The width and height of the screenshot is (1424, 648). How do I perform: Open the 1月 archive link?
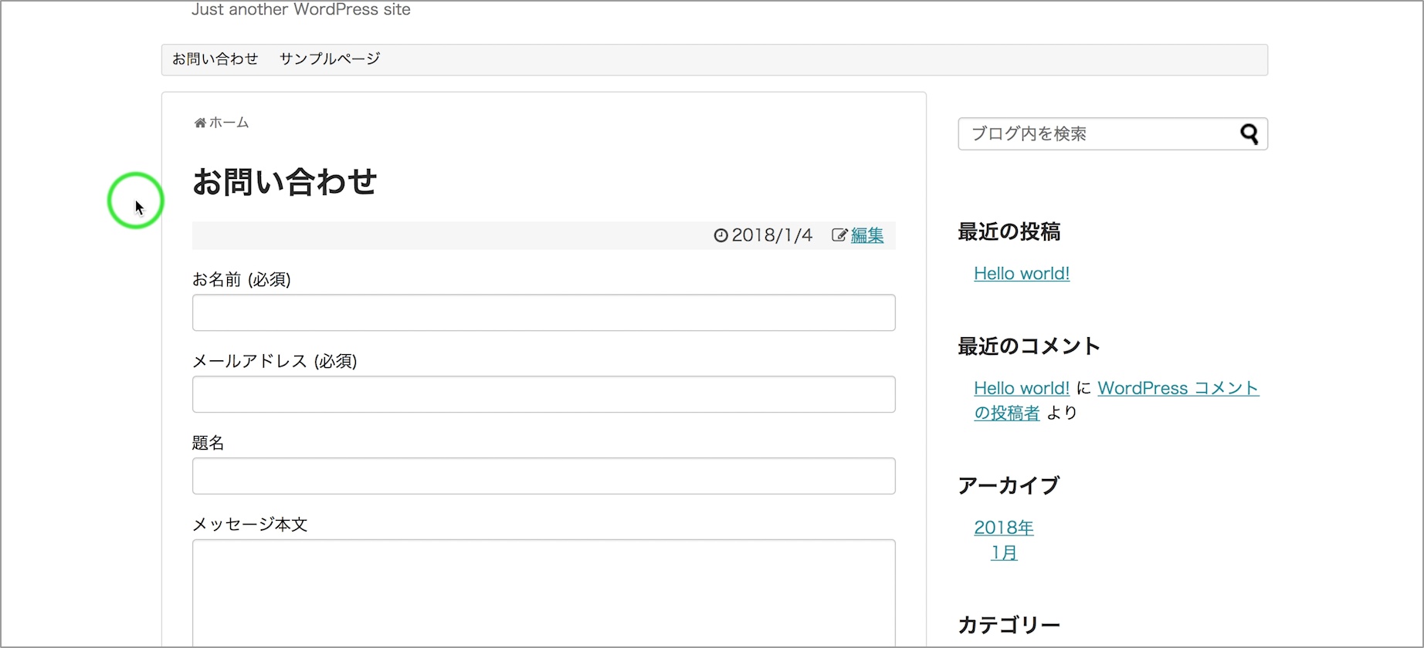pos(1003,553)
